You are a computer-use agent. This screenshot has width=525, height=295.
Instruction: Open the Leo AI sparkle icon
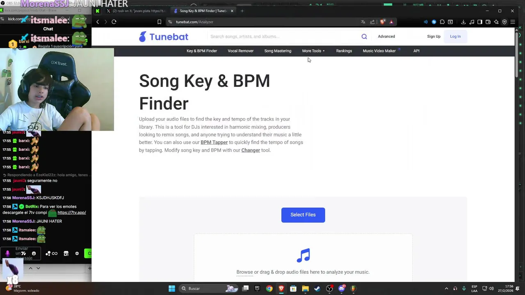tap(496, 22)
